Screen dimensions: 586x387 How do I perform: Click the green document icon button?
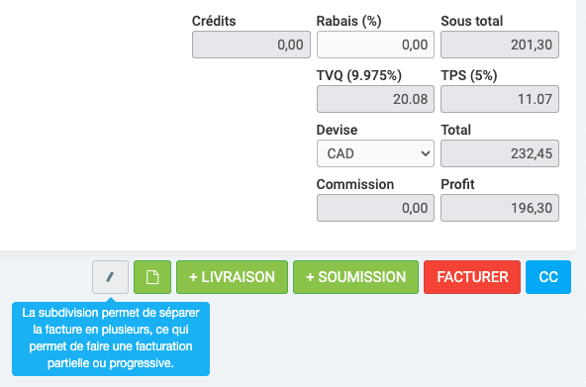[x=152, y=277]
